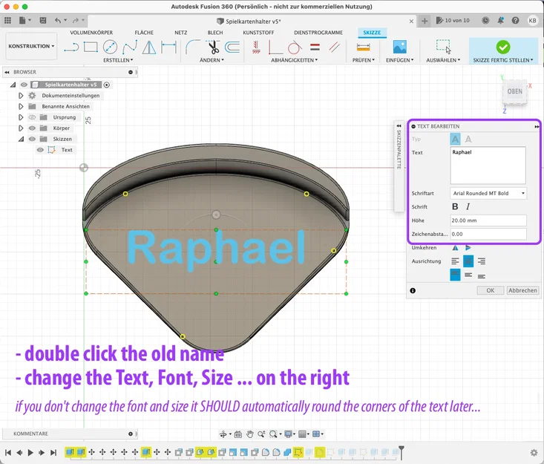Click the Look At icon

pyautogui.click(x=238, y=434)
